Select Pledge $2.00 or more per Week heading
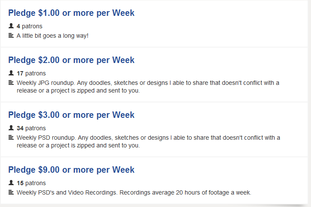The width and height of the screenshot is (311, 207). (x=71, y=60)
